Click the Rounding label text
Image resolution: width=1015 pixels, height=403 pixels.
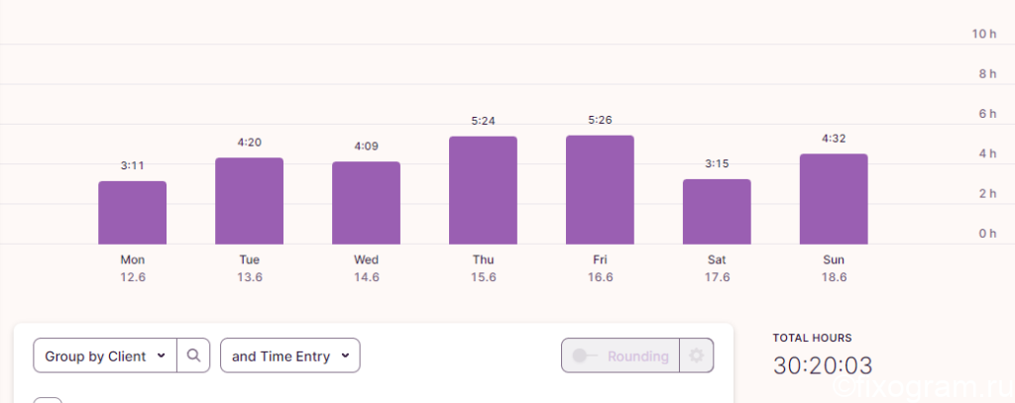tap(637, 356)
